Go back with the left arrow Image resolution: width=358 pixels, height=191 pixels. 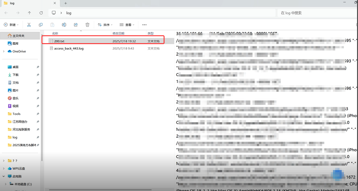pos(6,13)
